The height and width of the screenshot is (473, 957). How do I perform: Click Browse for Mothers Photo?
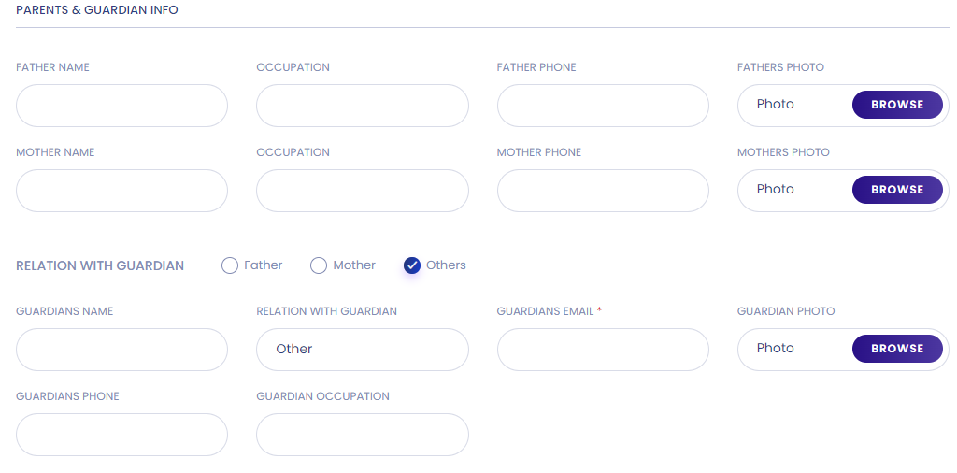897,190
